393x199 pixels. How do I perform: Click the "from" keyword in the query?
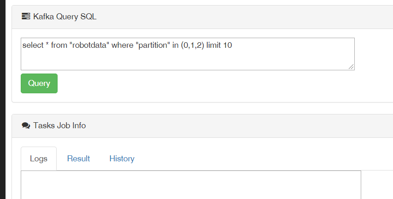pyautogui.click(x=59, y=45)
